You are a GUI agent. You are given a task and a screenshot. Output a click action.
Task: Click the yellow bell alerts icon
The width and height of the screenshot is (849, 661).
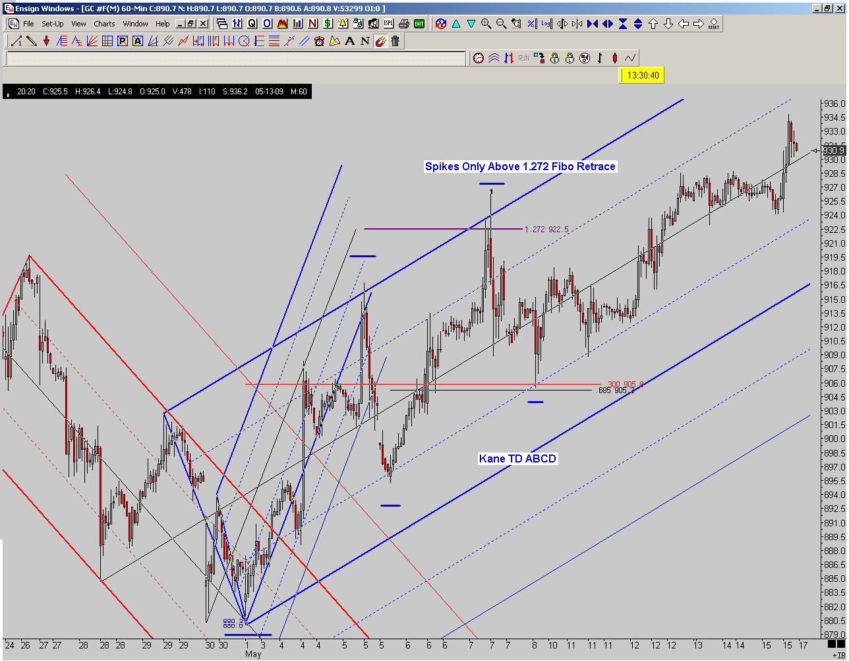pyautogui.click(x=343, y=24)
